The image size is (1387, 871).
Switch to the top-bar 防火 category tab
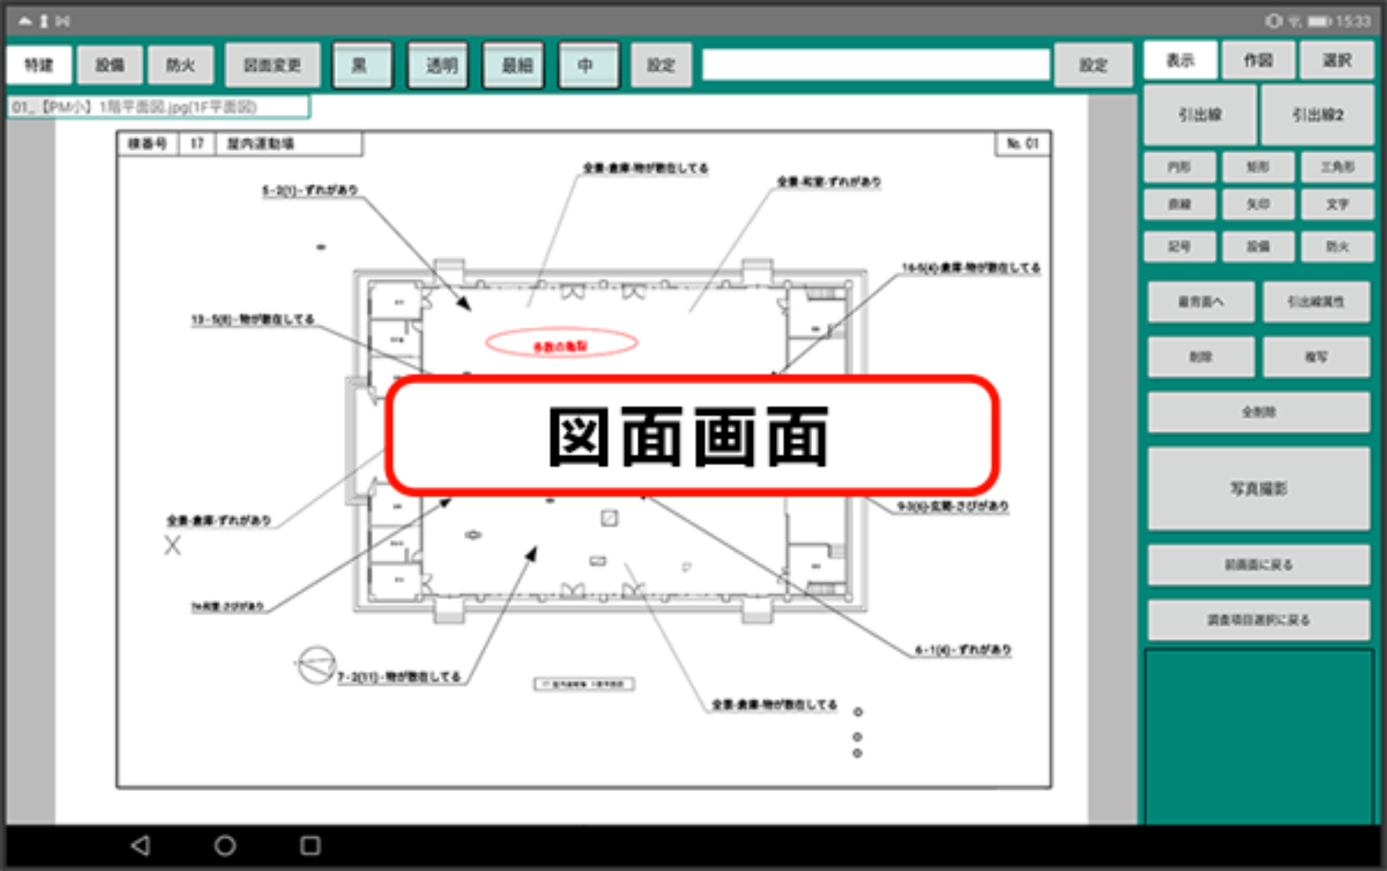tap(181, 65)
